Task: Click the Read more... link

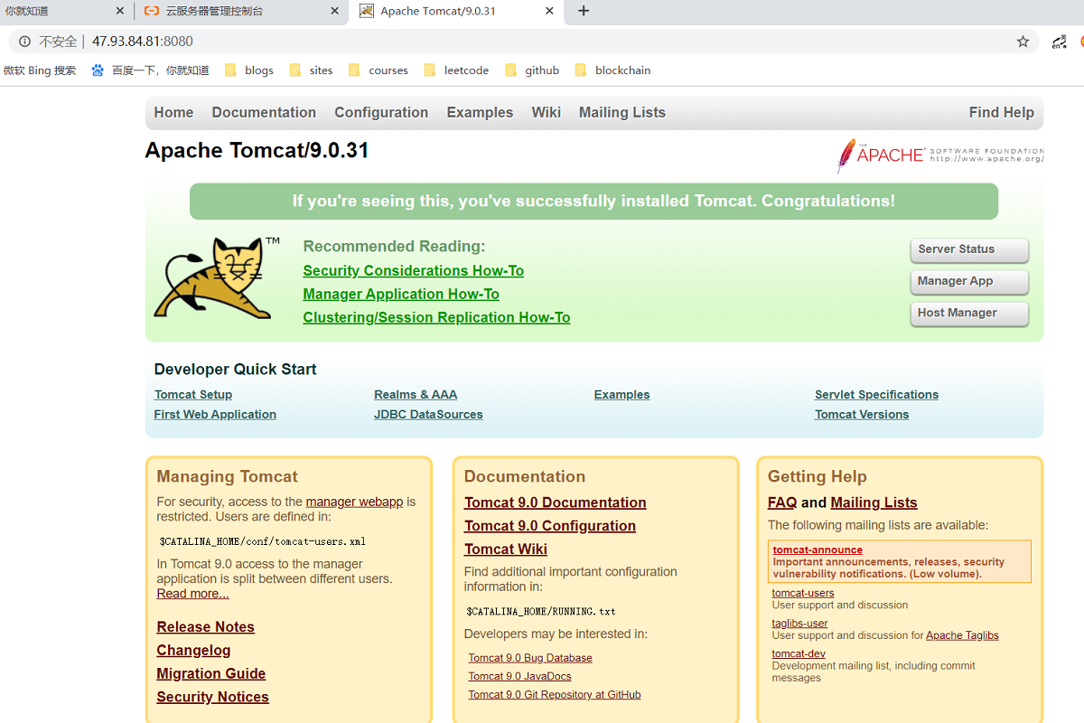Action: tap(192, 594)
